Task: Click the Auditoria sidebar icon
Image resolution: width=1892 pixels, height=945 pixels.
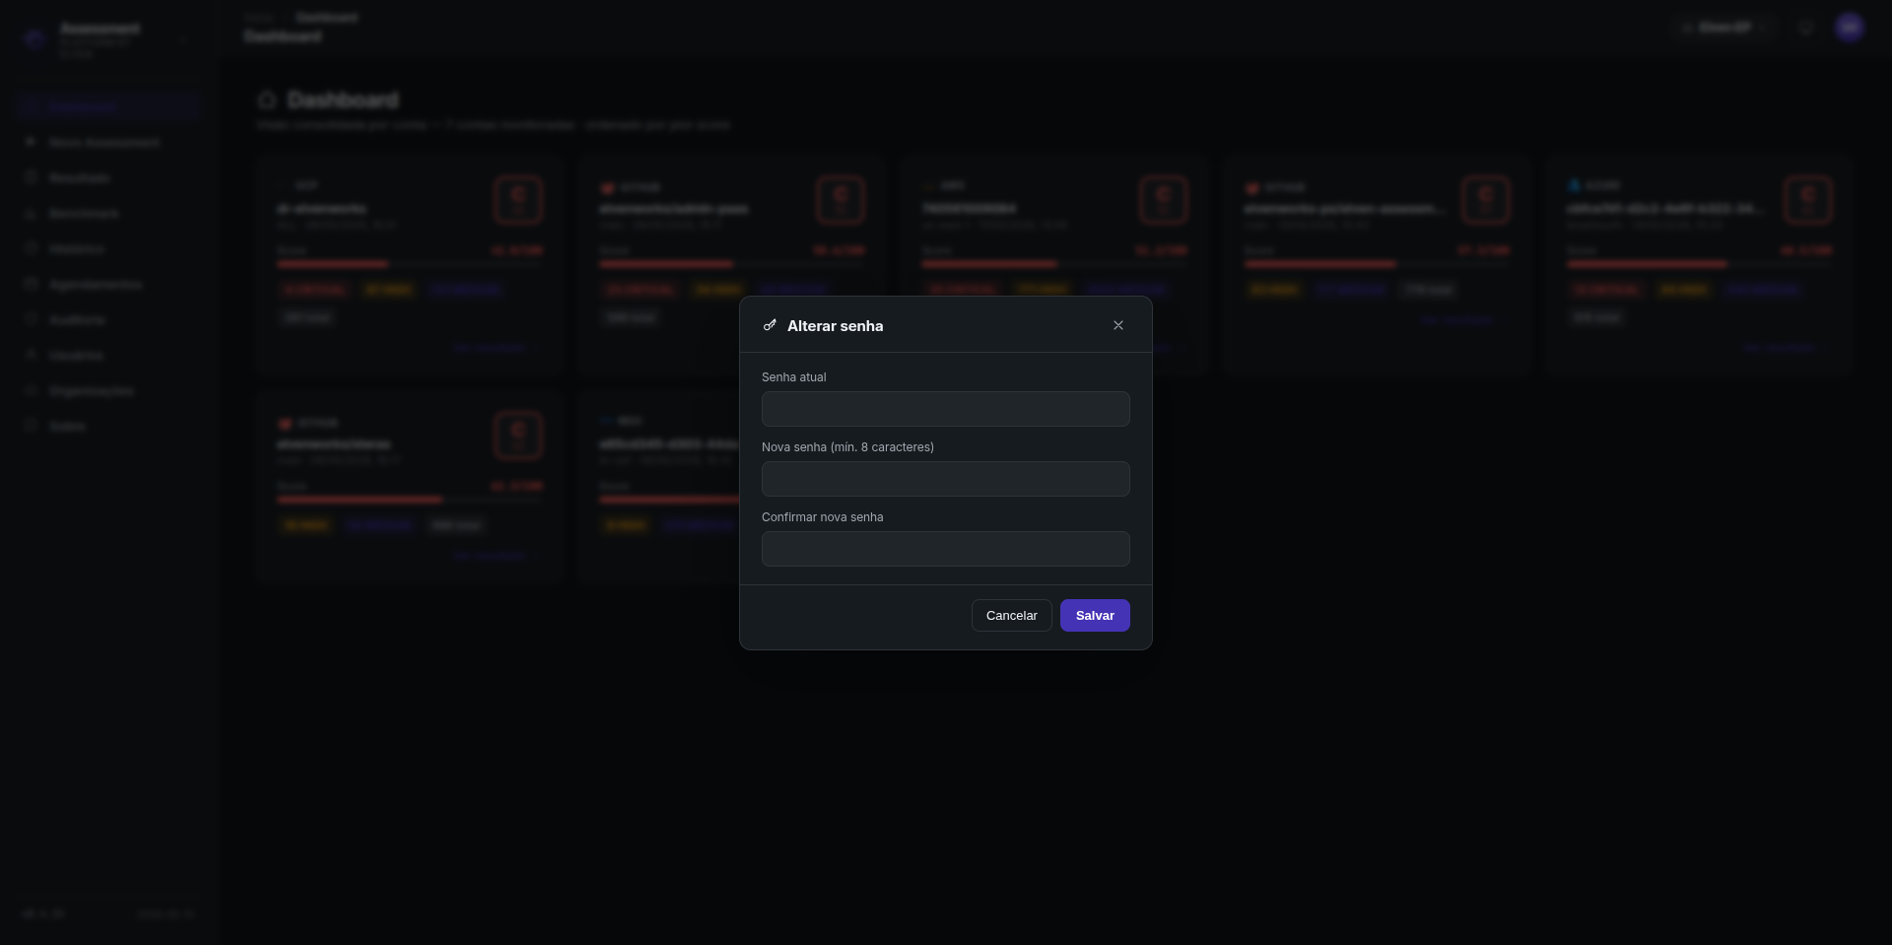Action: point(31,319)
